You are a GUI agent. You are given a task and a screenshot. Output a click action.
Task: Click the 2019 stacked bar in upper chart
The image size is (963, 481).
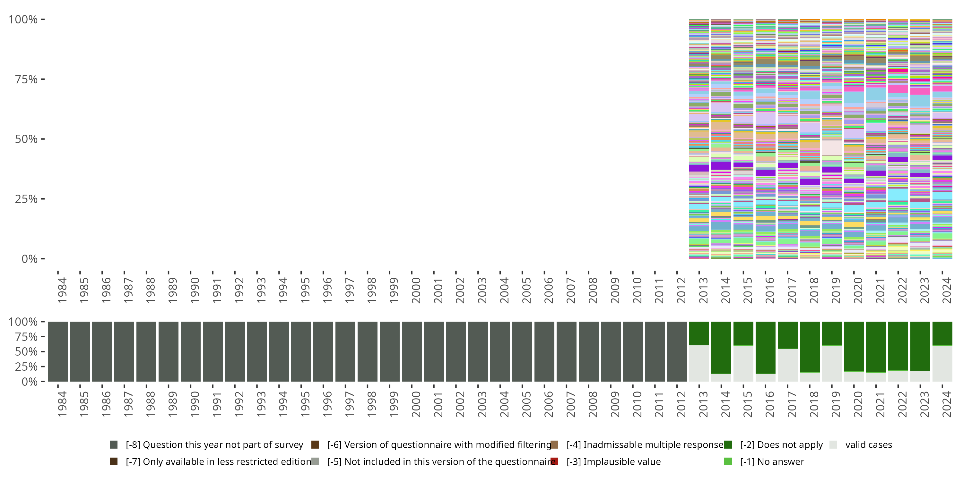click(x=831, y=139)
